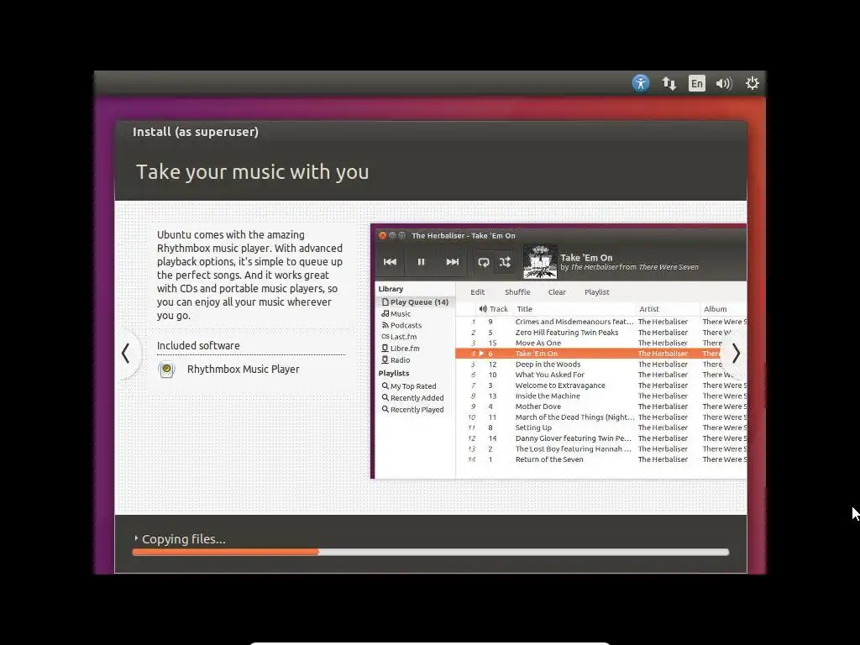The width and height of the screenshot is (860, 645).
Task: Click the Shuffle toolbar item
Action: (517, 292)
